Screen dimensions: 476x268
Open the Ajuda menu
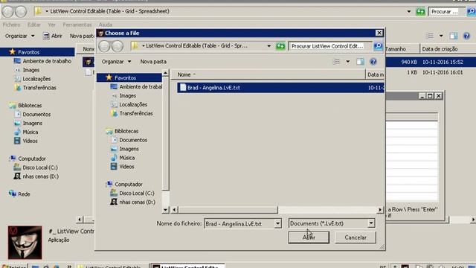[x=106, y=25]
